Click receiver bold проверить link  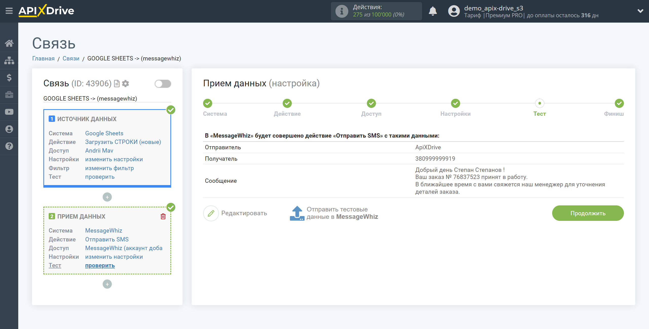(x=100, y=265)
